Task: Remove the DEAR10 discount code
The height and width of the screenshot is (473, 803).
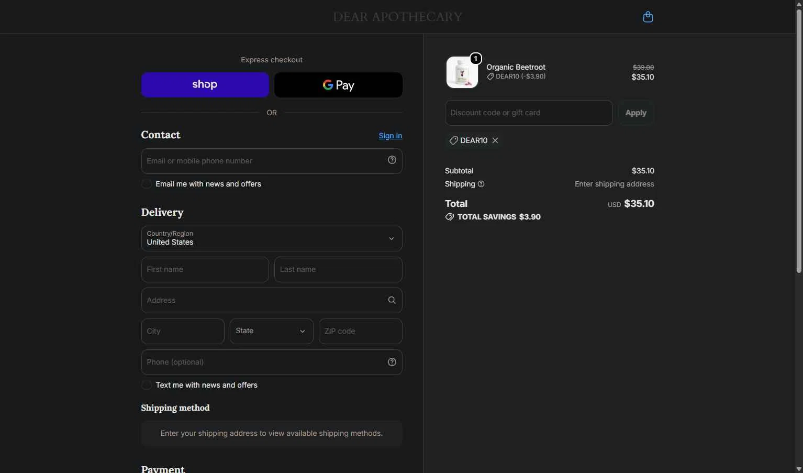Action: [495, 140]
